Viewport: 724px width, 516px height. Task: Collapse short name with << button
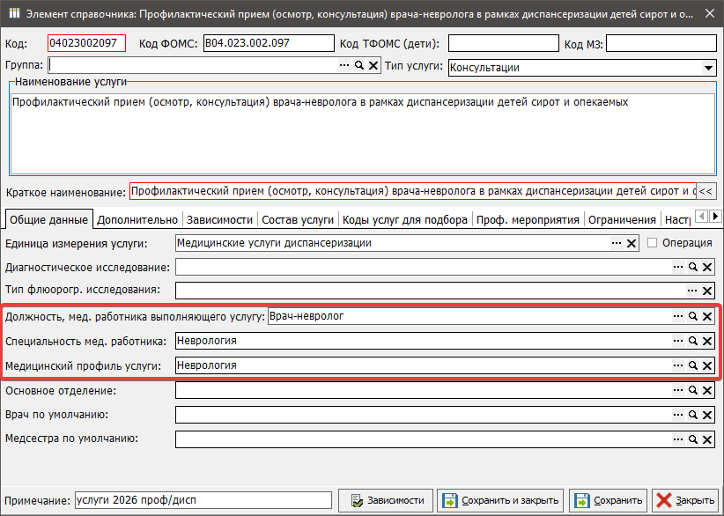[x=706, y=191]
